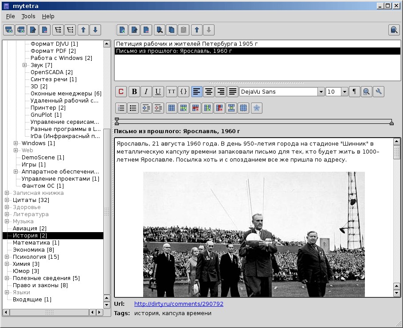Toggle italic formatting
The width and height of the screenshot is (403, 328).
[146, 92]
